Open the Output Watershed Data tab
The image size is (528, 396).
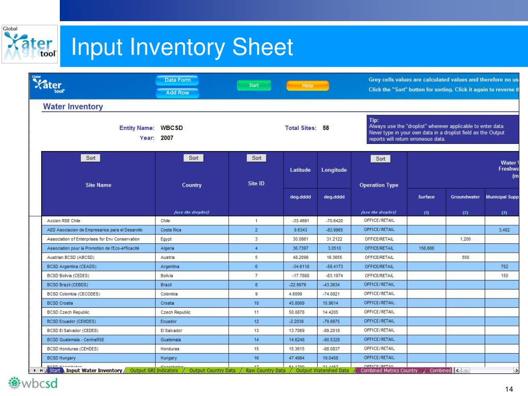pos(322,370)
